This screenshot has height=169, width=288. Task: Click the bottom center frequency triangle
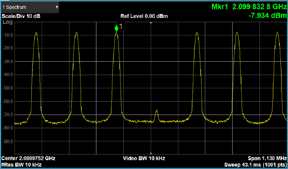coord(151,153)
